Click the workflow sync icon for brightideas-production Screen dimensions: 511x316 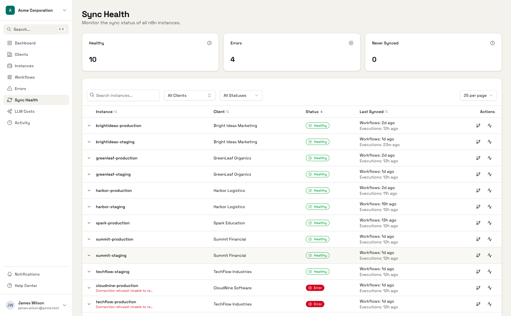[478, 126]
